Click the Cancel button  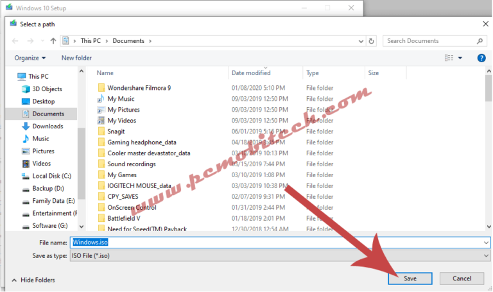462,279
